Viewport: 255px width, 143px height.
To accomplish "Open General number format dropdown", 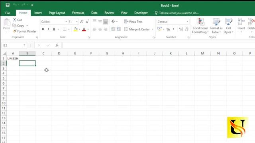I will 187,21.
